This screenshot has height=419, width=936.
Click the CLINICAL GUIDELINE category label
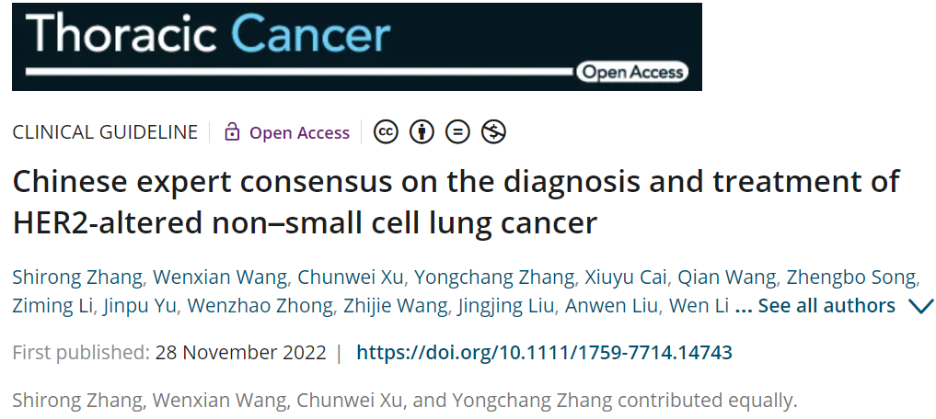click(105, 132)
